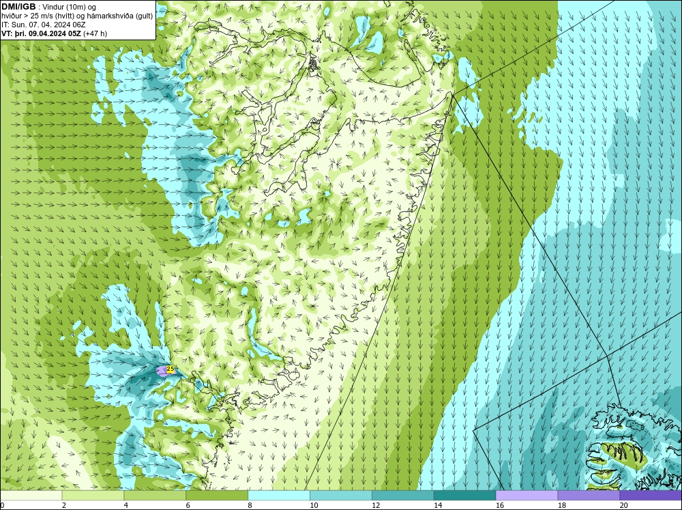
Task: Click the scale label 14
Action: (x=438, y=505)
